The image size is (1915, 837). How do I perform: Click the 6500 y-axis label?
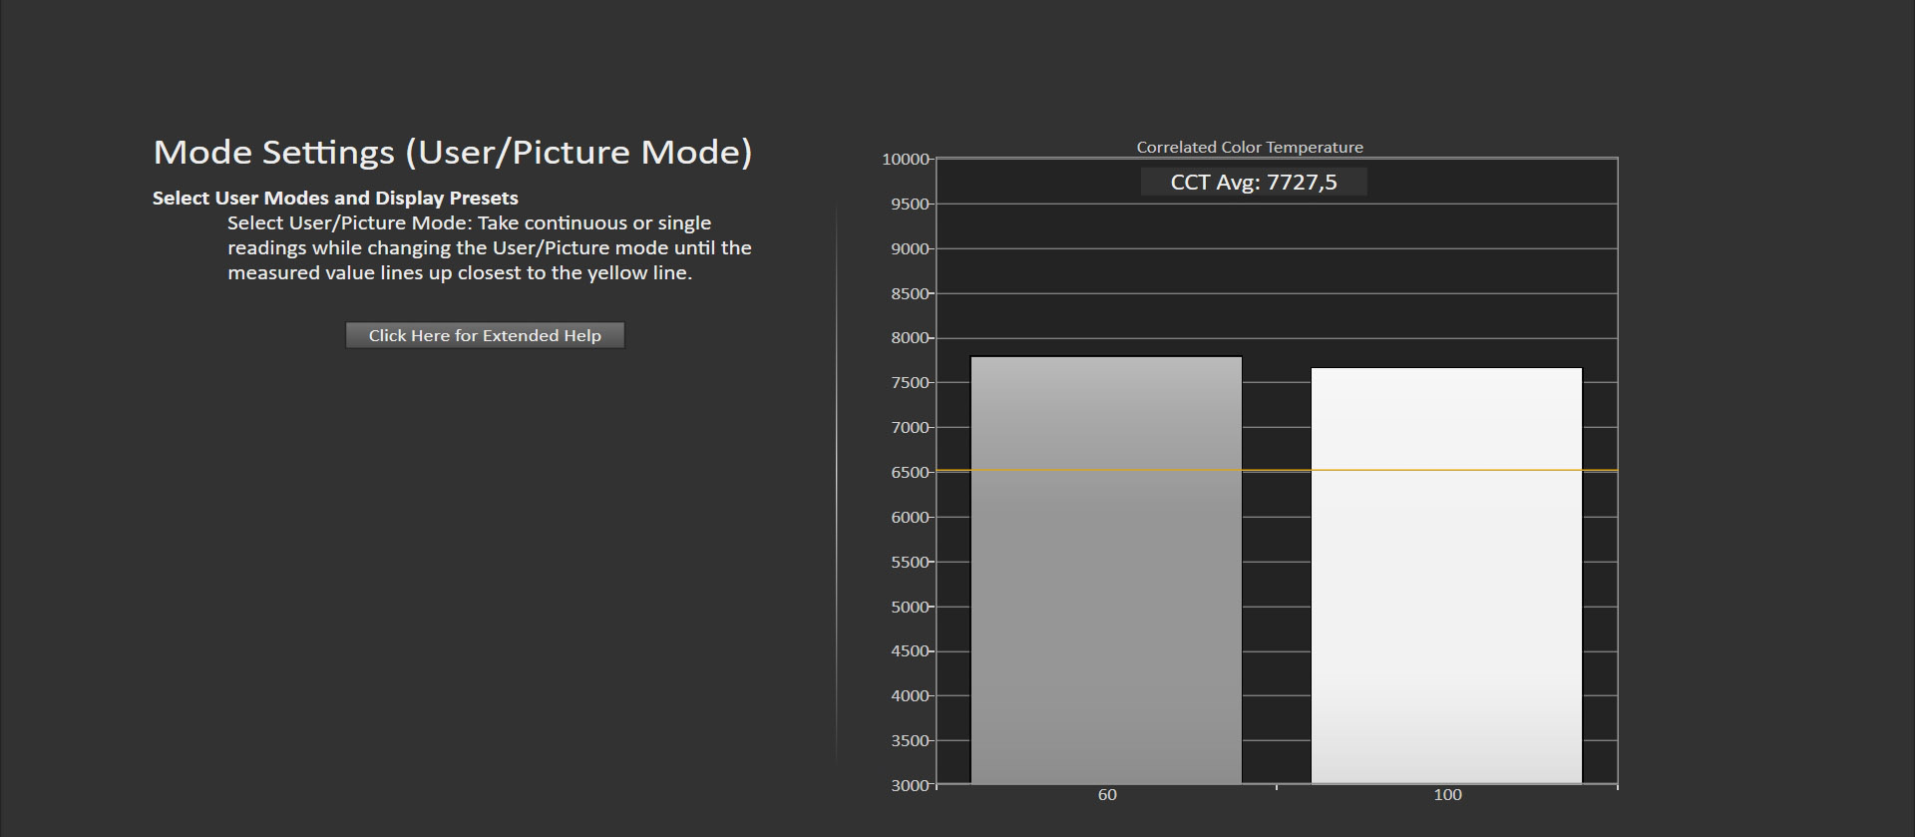pos(910,473)
